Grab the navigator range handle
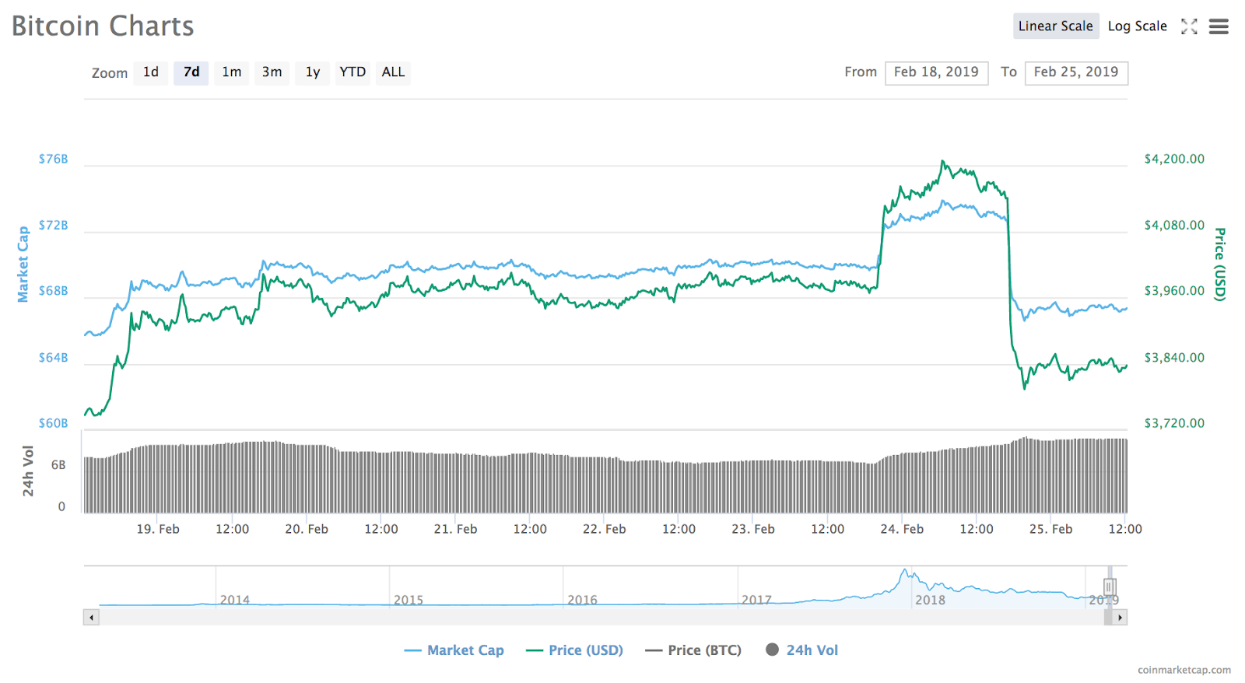This screenshot has height=683, width=1245. [x=1110, y=587]
